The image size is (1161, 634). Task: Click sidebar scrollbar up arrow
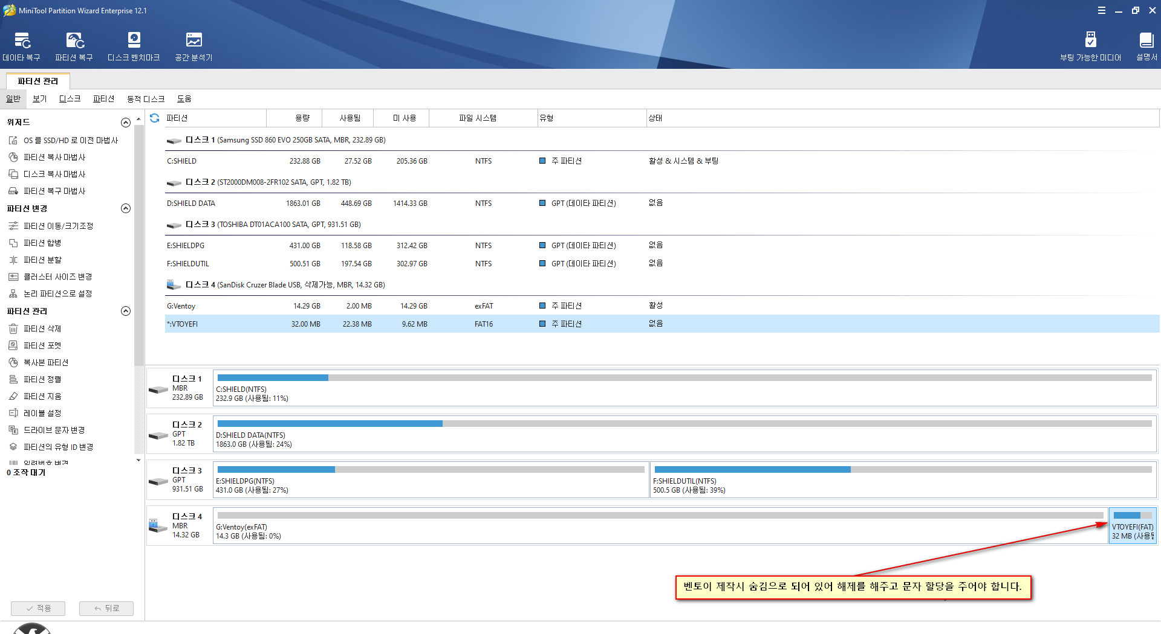click(138, 120)
